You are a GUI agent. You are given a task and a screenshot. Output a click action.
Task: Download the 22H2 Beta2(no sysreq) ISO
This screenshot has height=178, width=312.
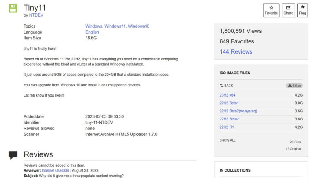click(238, 111)
